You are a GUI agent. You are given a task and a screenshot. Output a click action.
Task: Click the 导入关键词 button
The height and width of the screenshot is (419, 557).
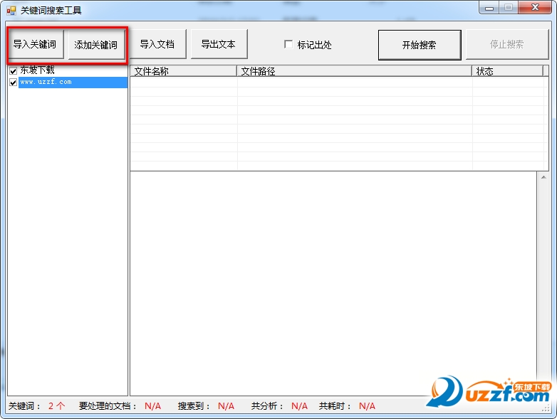(x=36, y=44)
